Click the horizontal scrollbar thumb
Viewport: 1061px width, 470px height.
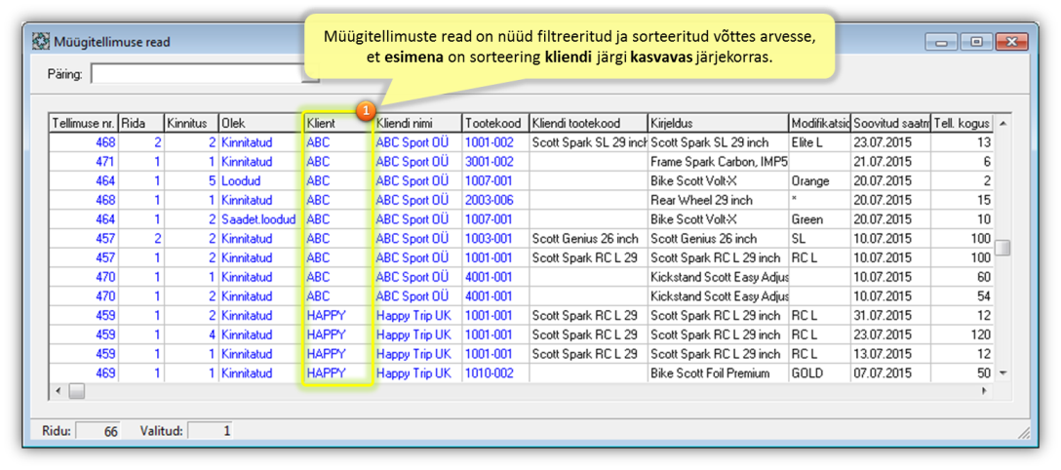pyautogui.click(x=77, y=391)
